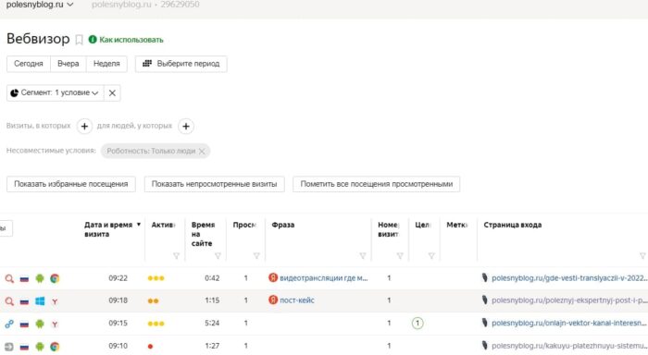Screen dimensions: 648x355
Task: Open the видеотрансляции где м... search phrase
Action: (324, 278)
